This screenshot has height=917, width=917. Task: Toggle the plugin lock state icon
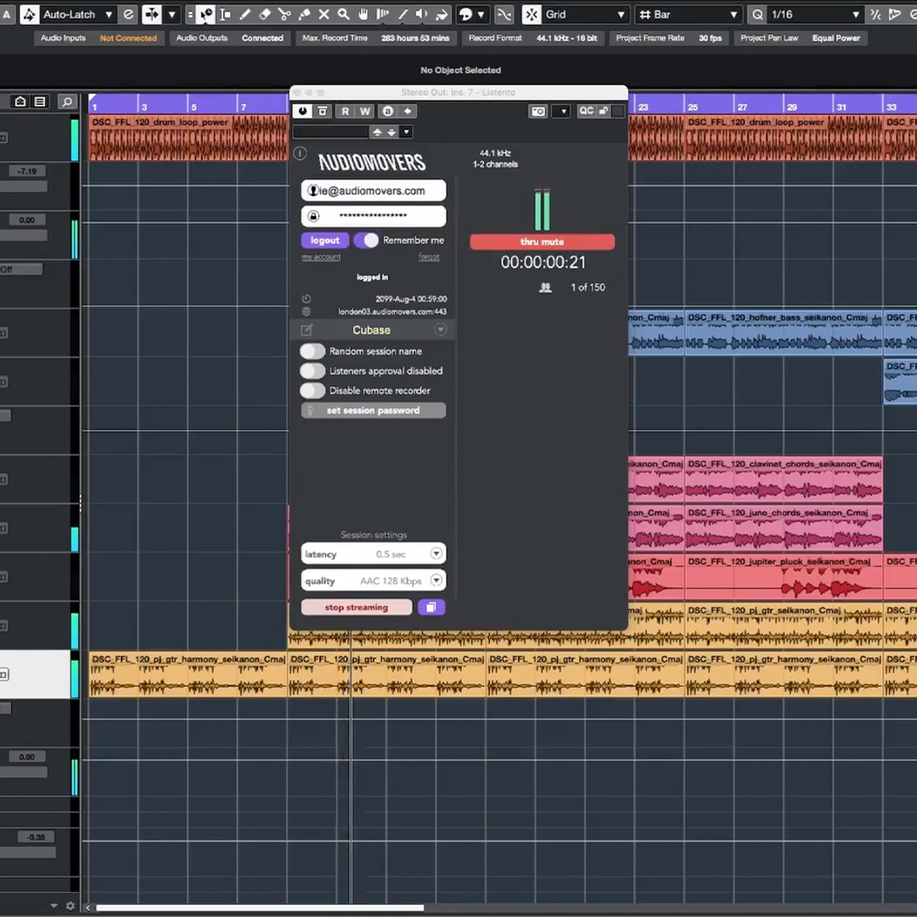[603, 111]
